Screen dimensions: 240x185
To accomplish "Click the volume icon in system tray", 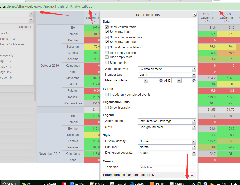I will 223,184.
